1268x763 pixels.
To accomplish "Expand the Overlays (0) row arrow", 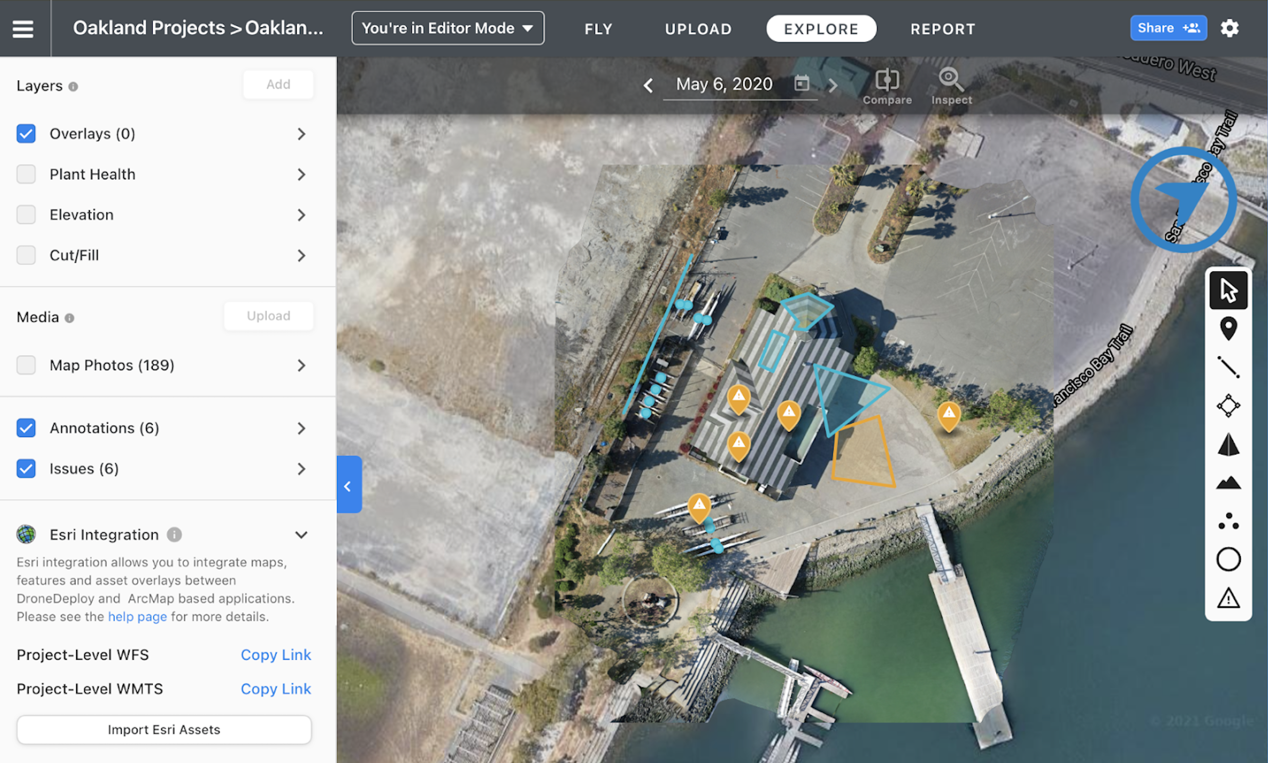I will [x=301, y=134].
